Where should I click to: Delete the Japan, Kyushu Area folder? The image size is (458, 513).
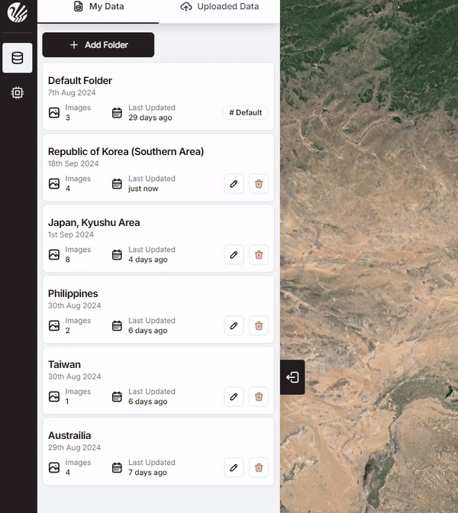click(259, 255)
